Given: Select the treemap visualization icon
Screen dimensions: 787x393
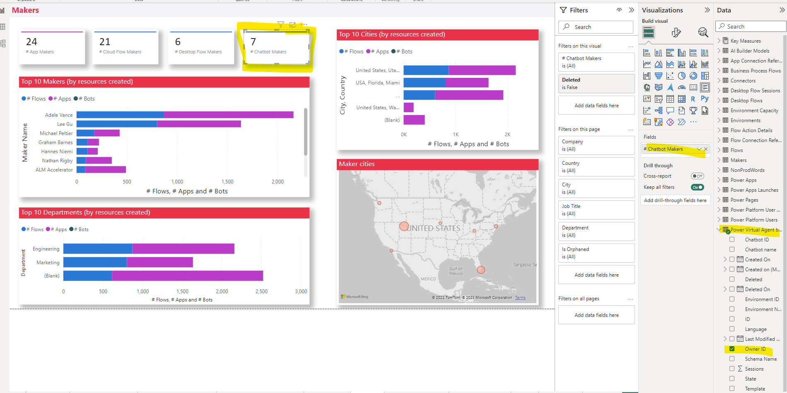Looking at the screenshot, I should pos(706,76).
